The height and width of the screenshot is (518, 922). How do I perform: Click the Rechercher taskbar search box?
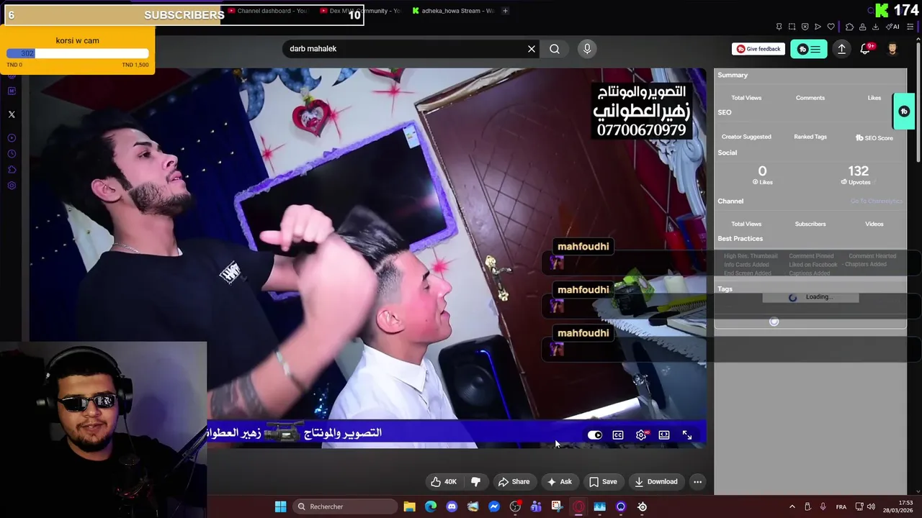point(344,506)
